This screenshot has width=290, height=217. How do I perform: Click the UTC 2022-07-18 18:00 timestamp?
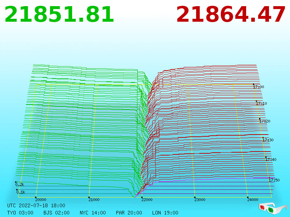pyautogui.click(x=36, y=205)
